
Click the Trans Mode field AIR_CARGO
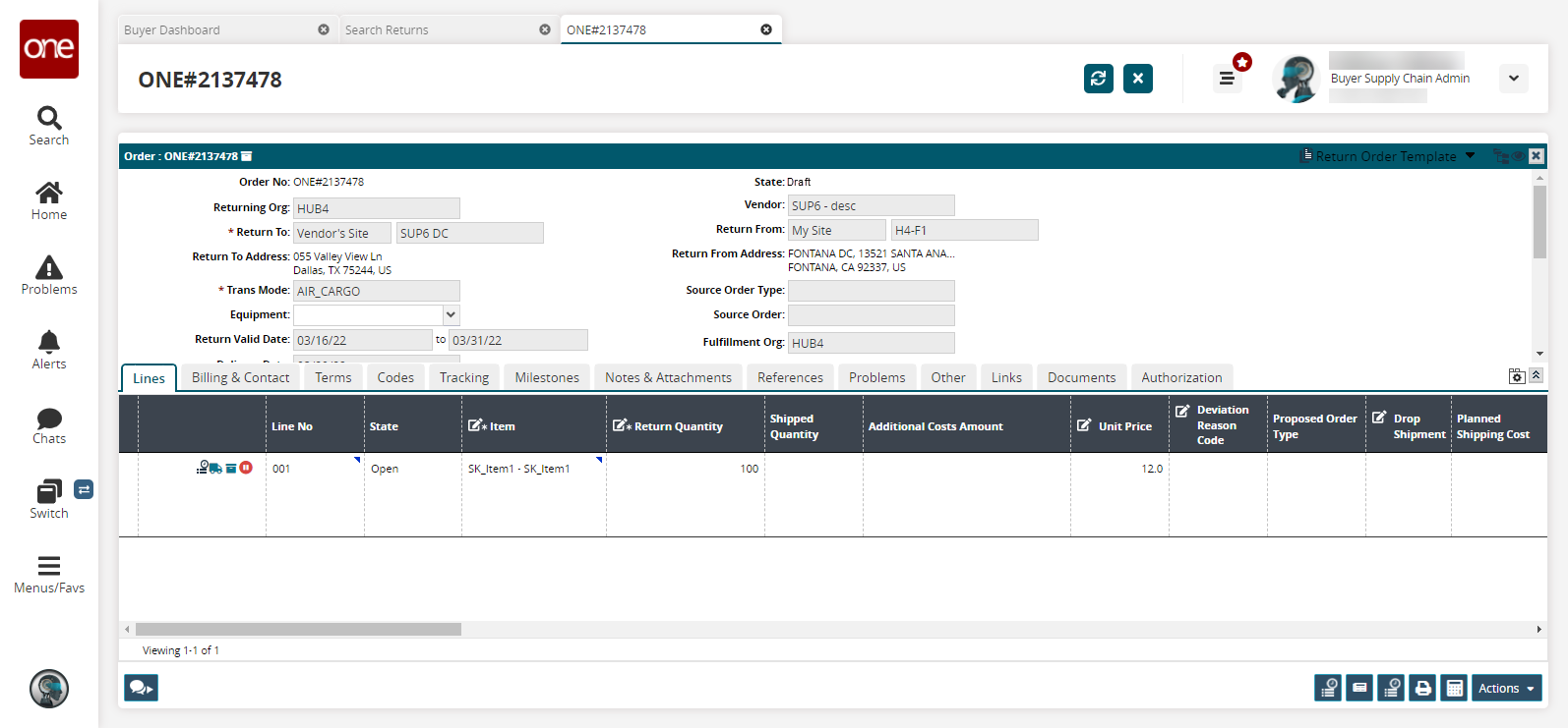click(376, 291)
